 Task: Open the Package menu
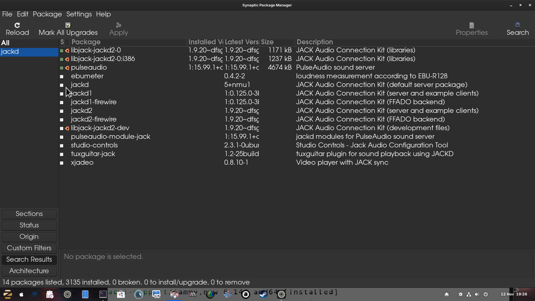coord(47,14)
